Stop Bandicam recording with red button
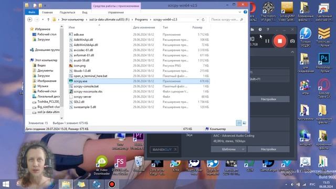The height and width of the screenshot is (189, 336). pyautogui.click(x=280, y=41)
